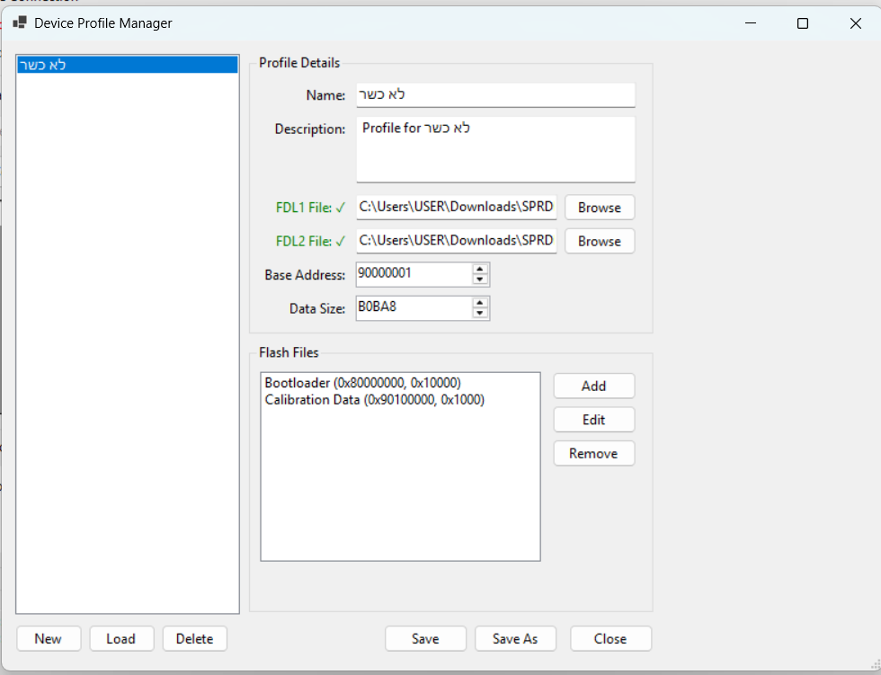Decrease Base Address with down arrow

[480, 280]
